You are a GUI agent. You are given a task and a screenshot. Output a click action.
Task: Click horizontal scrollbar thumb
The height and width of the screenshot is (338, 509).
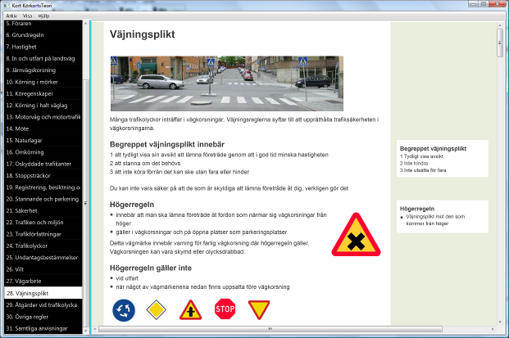tap(270, 329)
